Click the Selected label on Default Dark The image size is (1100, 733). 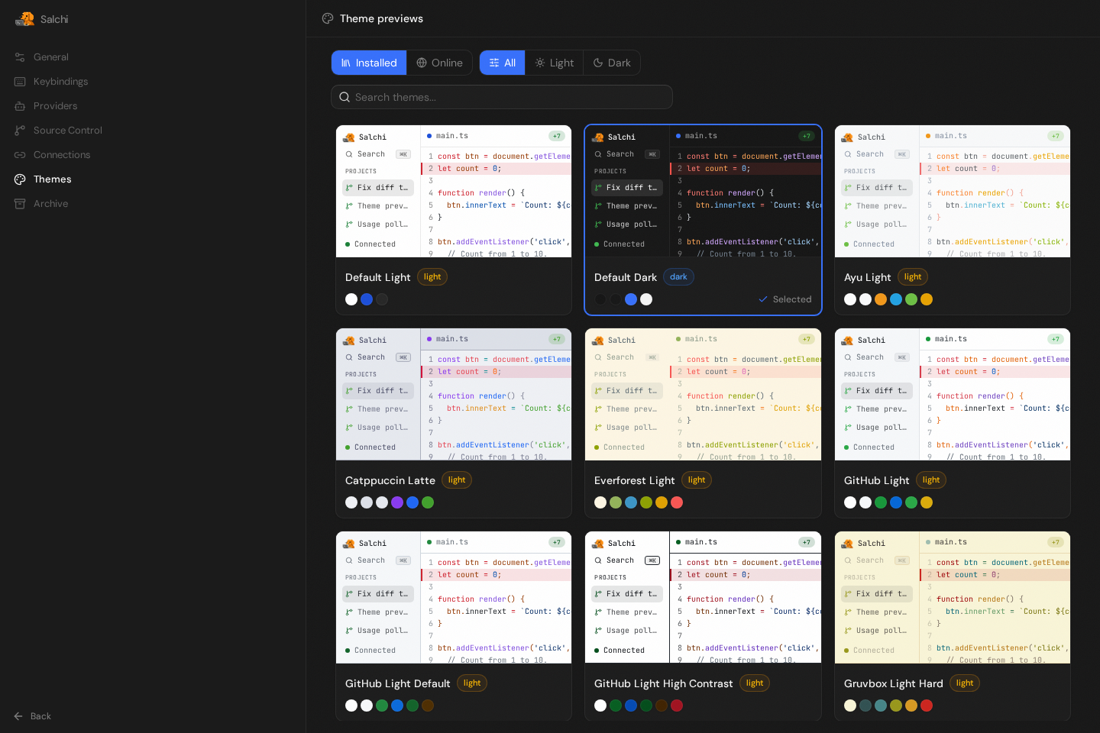pos(792,299)
